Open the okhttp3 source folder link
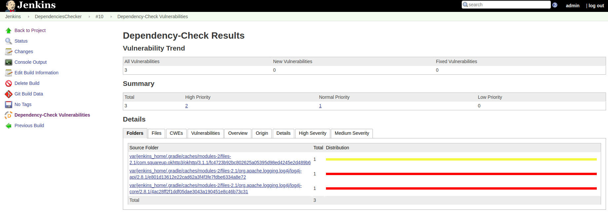The height and width of the screenshot is (219, 608). point(220,160)
